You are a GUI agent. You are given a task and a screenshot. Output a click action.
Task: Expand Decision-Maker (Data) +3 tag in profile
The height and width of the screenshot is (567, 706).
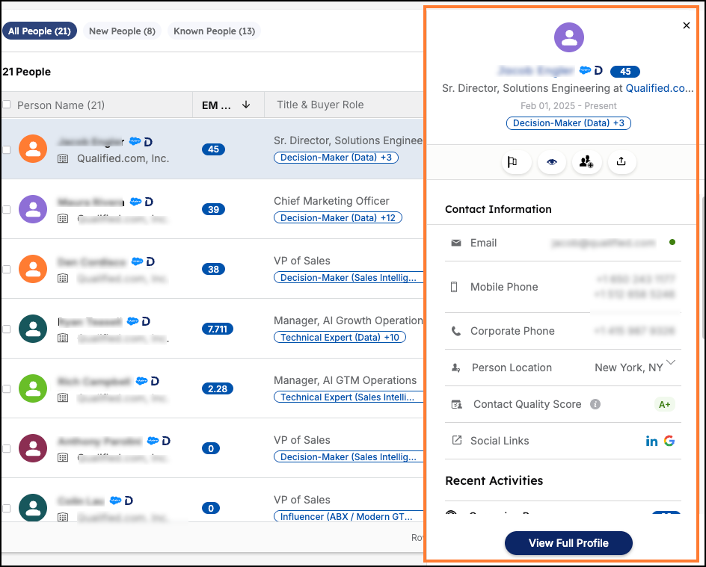point(568,123)
